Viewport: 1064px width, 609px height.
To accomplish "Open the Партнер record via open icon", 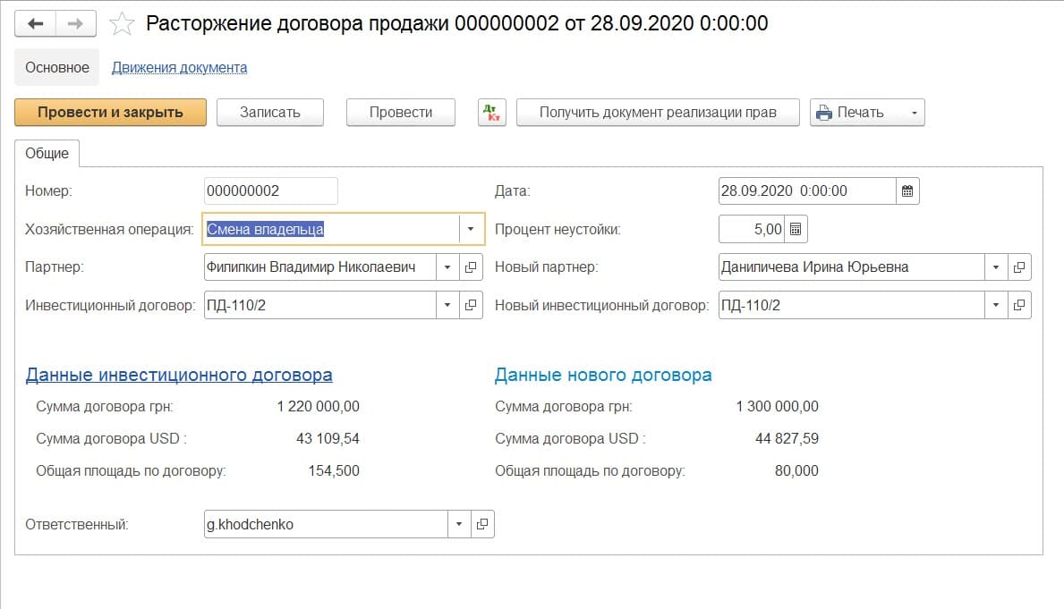I will point(472,266).
